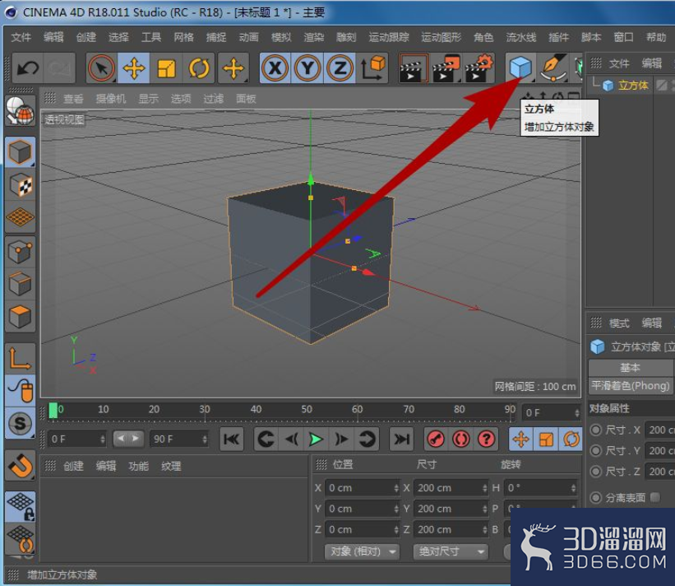Open the 绝对尺寸 dropdown
675x586 pixels.
click(451, 551)
